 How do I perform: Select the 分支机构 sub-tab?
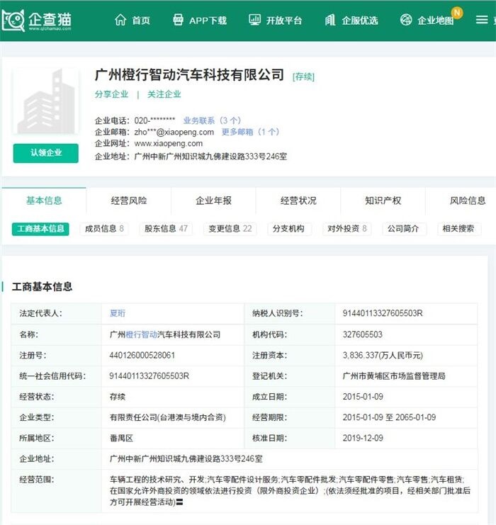[288, 229]
